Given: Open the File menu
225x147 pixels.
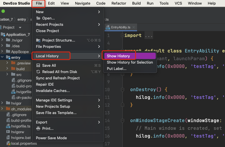Looking at the screenshot, I should click(39, 3).
